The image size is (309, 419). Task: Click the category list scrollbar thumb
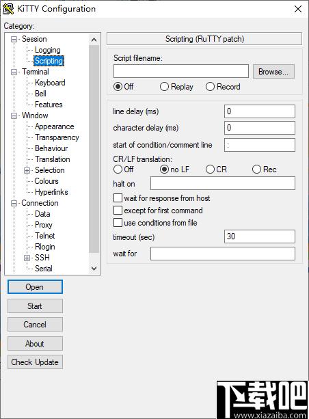coord(94,149)
